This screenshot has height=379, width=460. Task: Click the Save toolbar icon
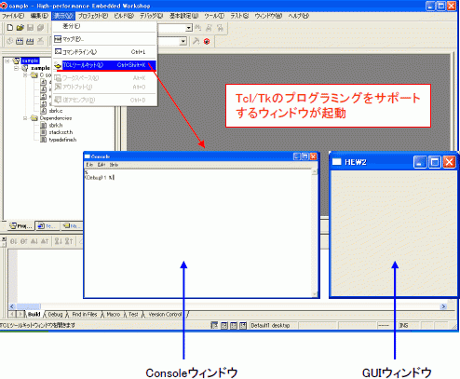tap(30, 28)
